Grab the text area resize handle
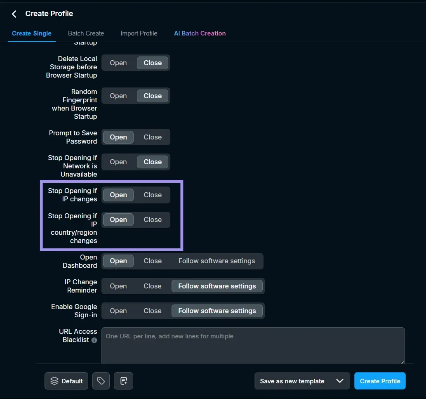This screenshot has height=399, width=426. pos(402,362)
